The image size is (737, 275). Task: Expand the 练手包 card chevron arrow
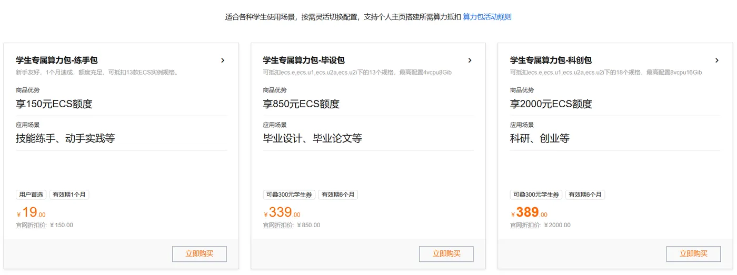223,60
